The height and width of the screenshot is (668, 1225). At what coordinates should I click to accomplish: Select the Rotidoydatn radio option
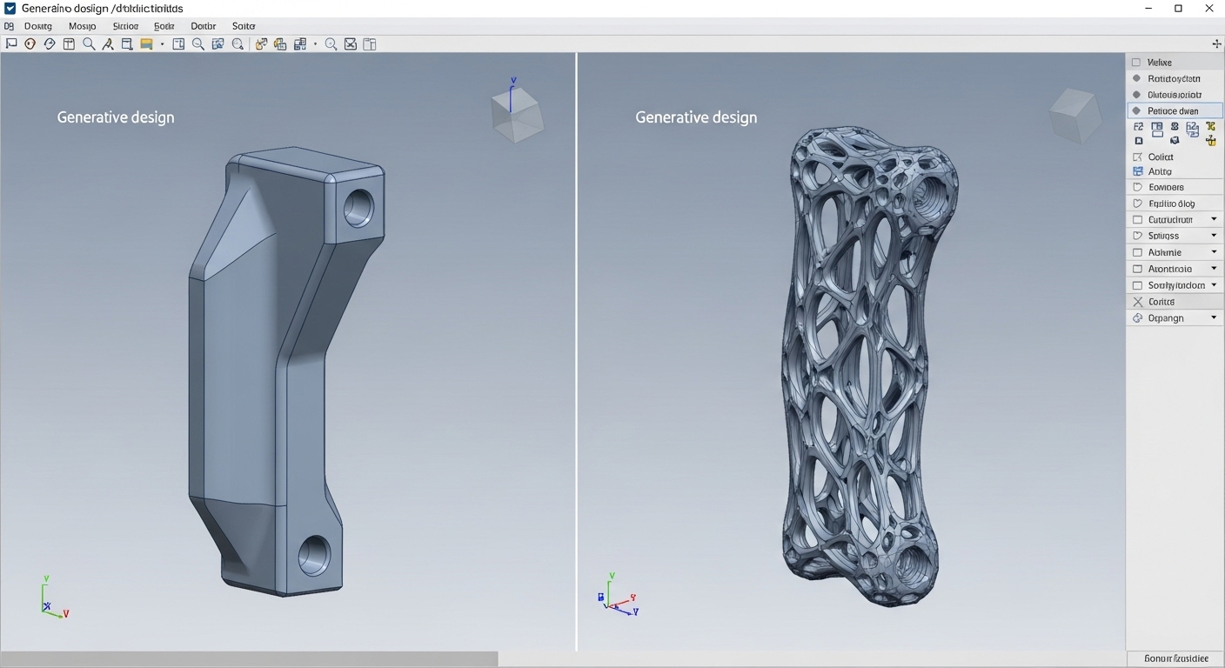[x=1136, y=78]
